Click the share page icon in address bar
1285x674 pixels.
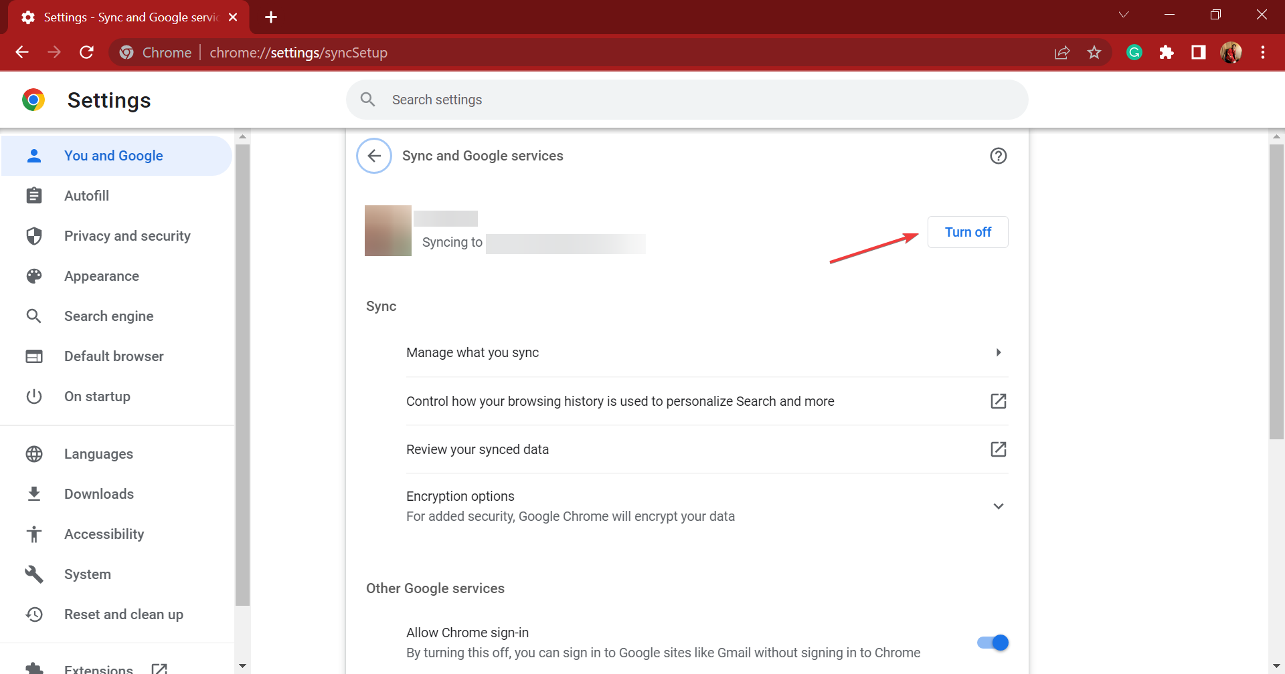(1062, 52)
